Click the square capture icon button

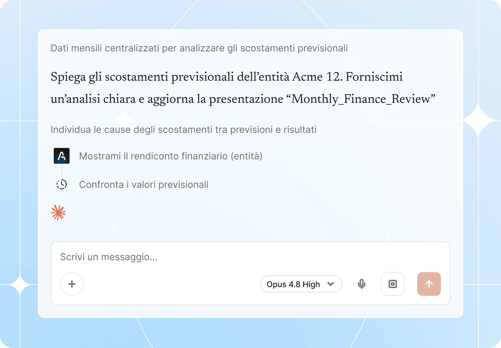coord(393,284)
